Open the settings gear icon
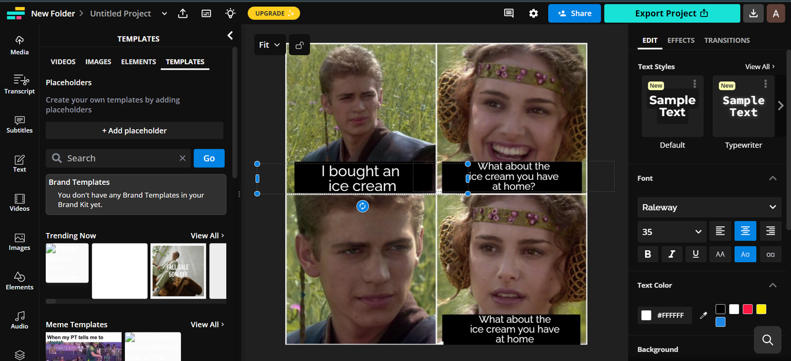Screen dimensions: 791x361 coord(533,13)
